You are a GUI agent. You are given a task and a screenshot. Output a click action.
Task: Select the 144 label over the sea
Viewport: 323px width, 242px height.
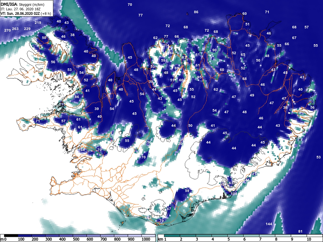[269, 224]
